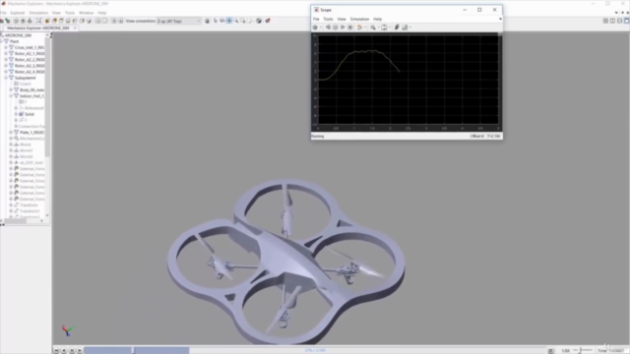
Task: Click the Scope triggers icon
Action: click(397, 28)
